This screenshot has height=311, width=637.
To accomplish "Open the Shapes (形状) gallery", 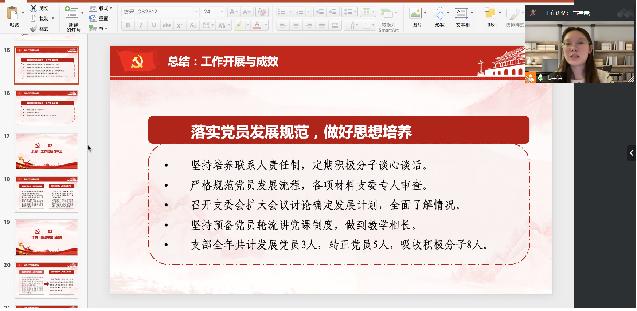I will point(438,14).
